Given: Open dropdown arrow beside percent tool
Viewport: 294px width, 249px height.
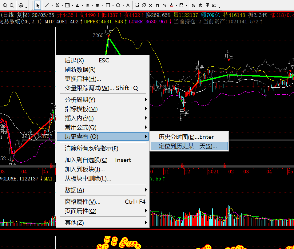Looking at the screenshot, I should point(62,6).
